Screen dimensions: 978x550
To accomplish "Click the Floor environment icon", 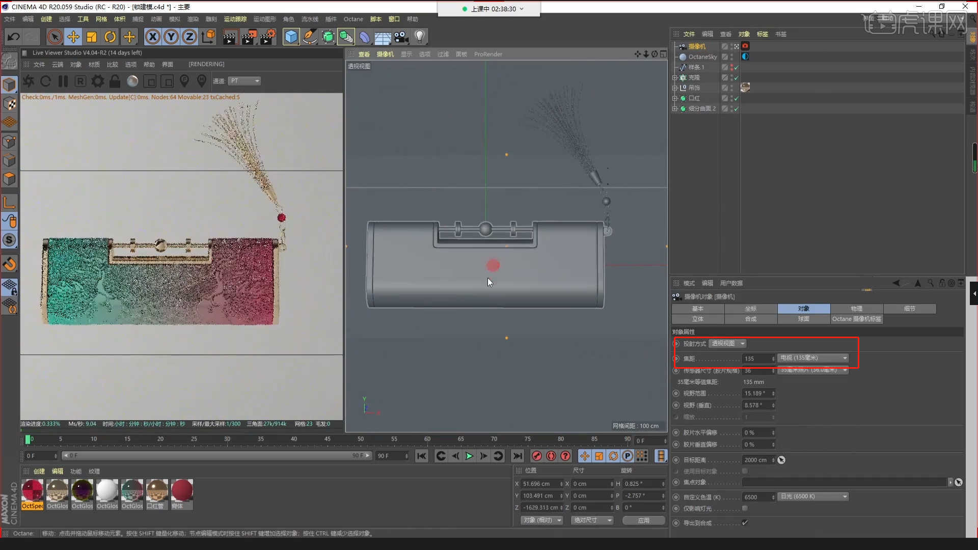I will 383,37.
